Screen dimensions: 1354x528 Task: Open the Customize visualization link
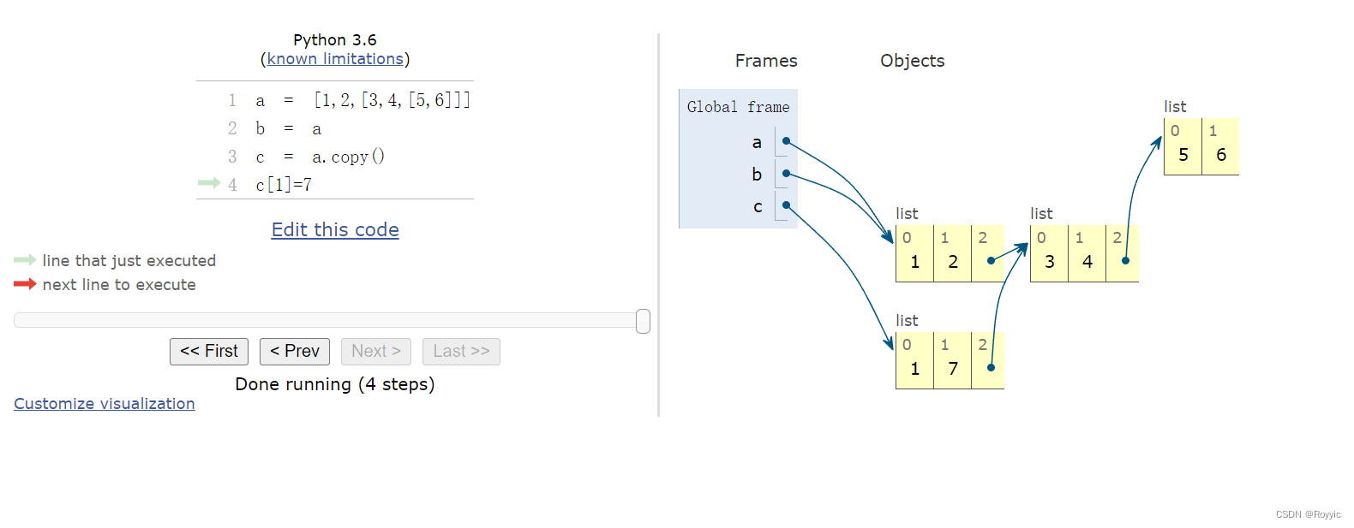[x=105, y=403]
